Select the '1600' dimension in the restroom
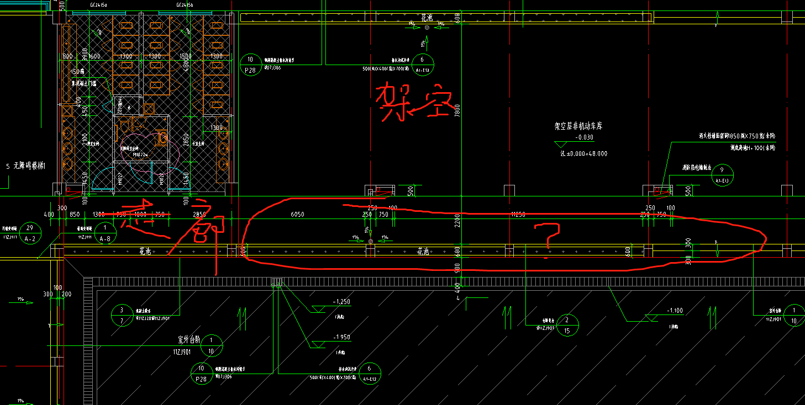Screen dimensions: 805x405 (94, 56)
